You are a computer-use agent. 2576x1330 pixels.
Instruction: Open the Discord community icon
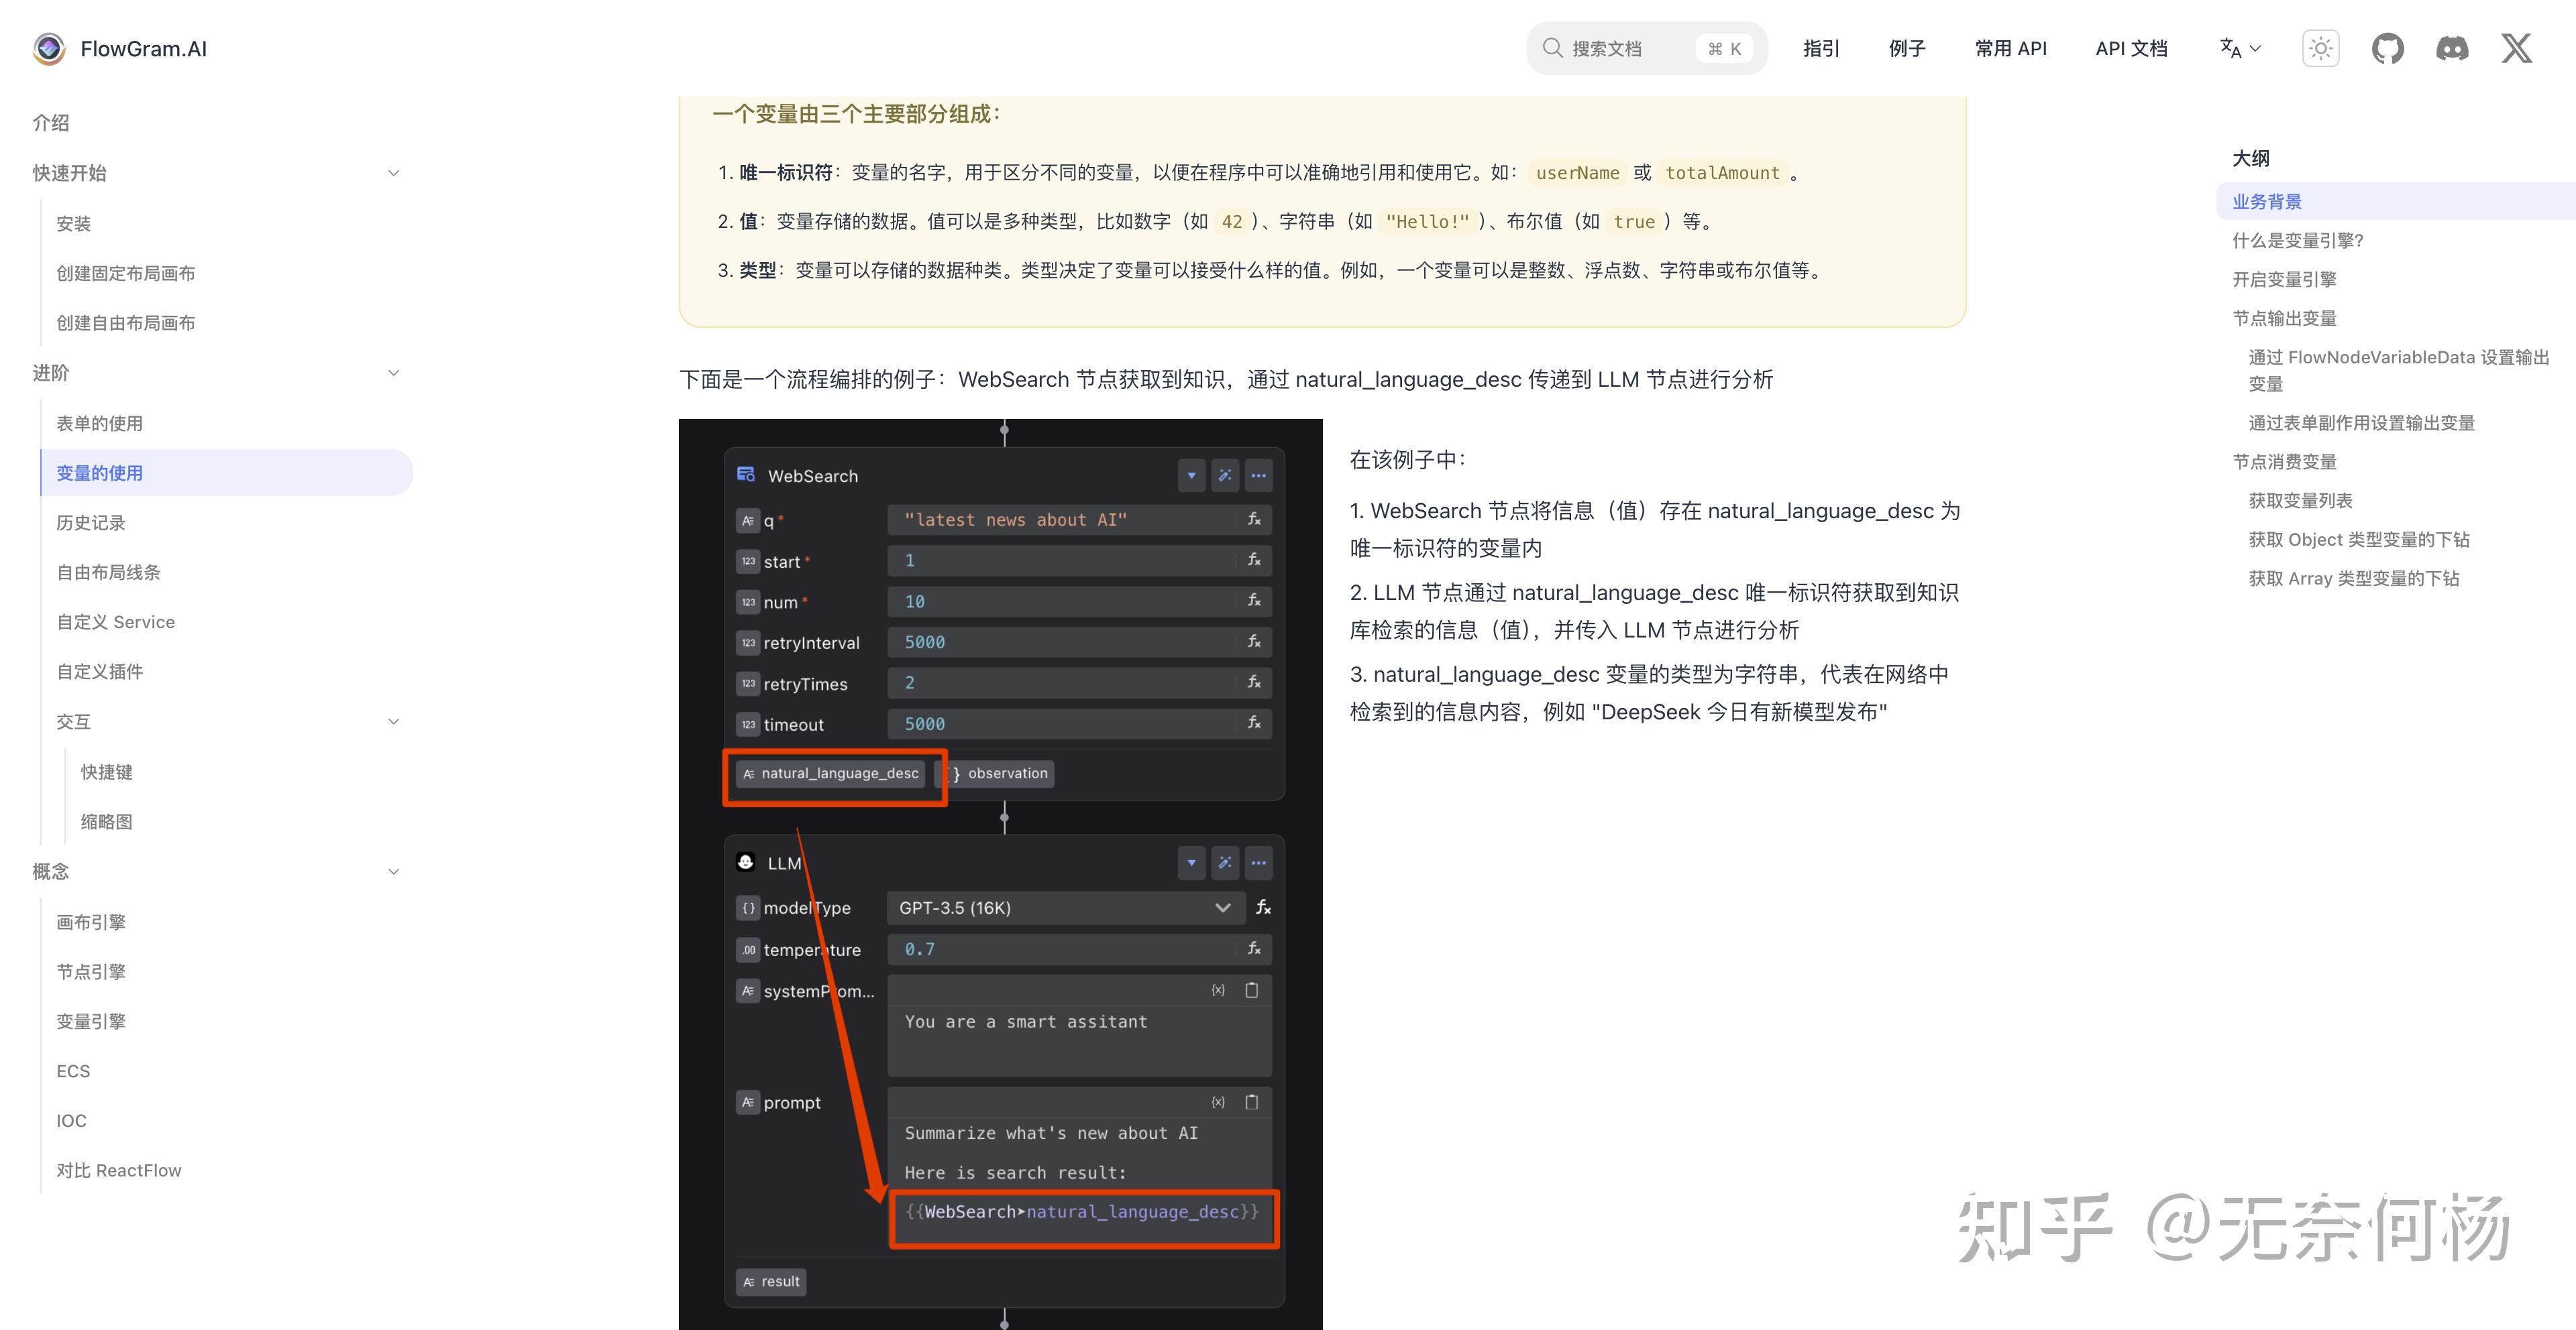click(x=2453, y=48)
